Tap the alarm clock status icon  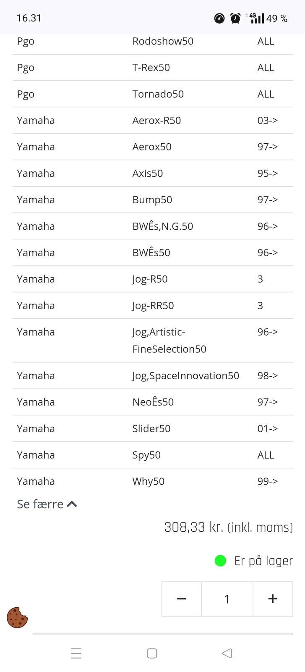point(235,18)
